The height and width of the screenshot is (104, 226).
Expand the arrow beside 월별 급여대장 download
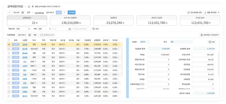(219, 13)
